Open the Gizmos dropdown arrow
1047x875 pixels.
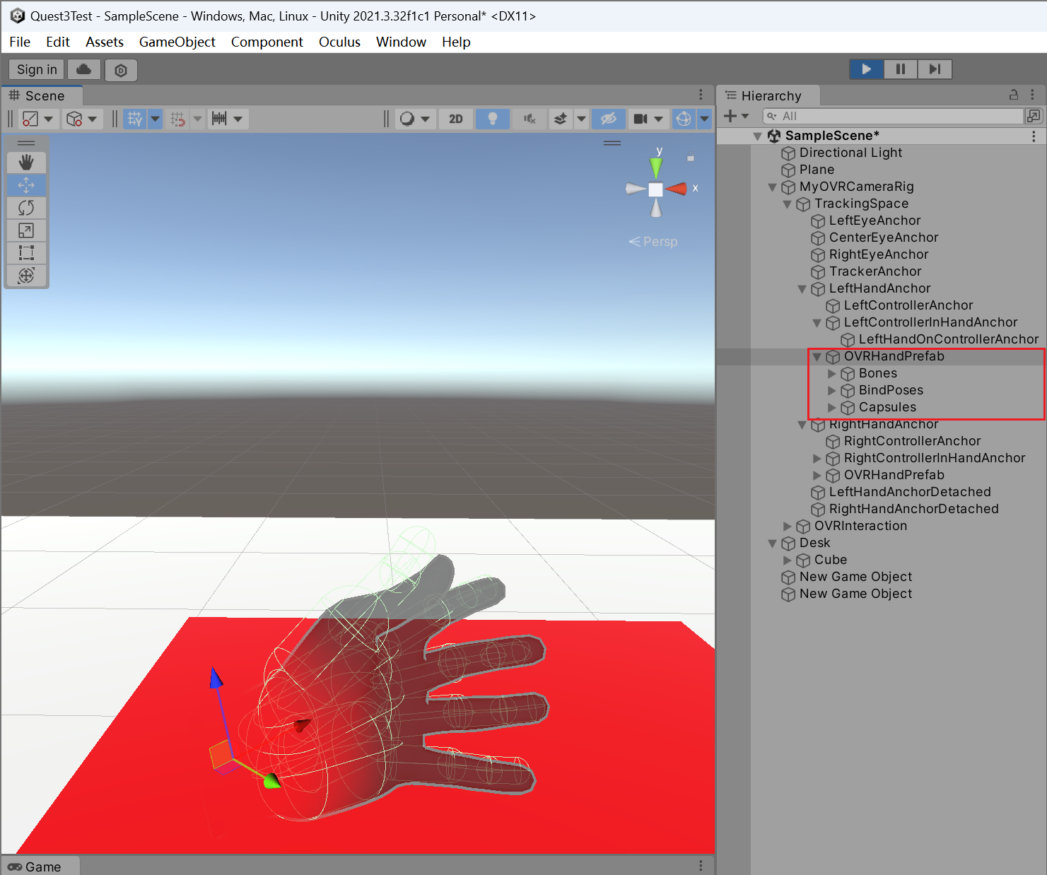(704, 119)
